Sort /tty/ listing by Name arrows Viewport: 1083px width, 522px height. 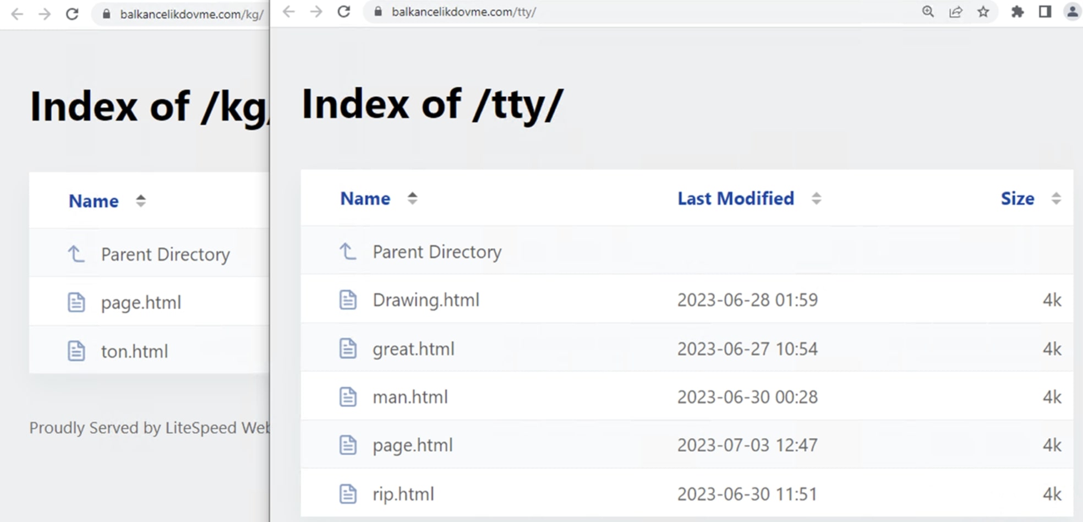pos(412,198)
